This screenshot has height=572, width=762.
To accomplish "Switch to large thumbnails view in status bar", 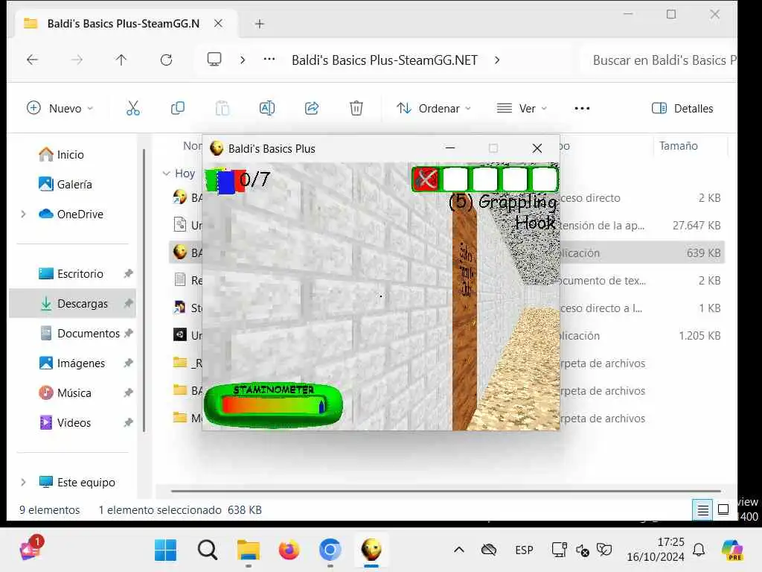I will 723,509.
